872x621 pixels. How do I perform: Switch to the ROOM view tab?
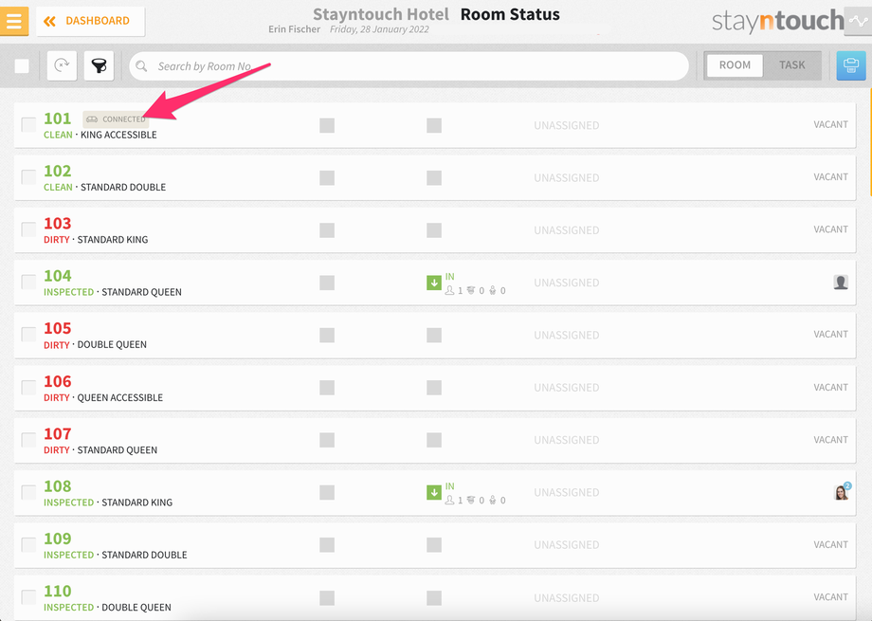(x=735, y=65)
